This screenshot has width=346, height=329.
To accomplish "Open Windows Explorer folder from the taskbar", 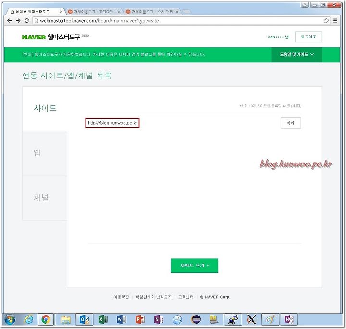I will coord(65,319).
